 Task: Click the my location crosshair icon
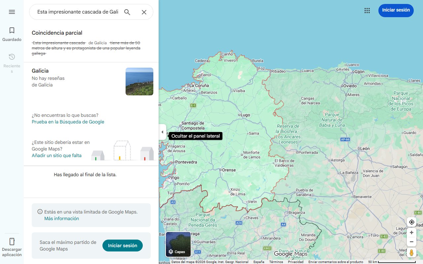pyautogui.click(x=411, y=222)
